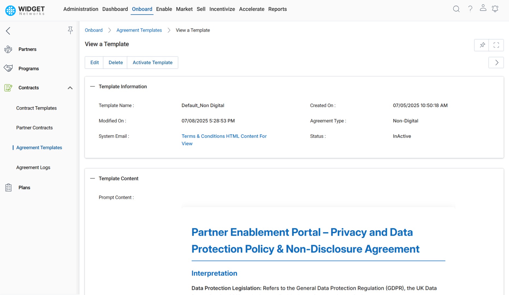Click the Widget Networks logo
Screen dimensions: 509x295
pos(25,10)
